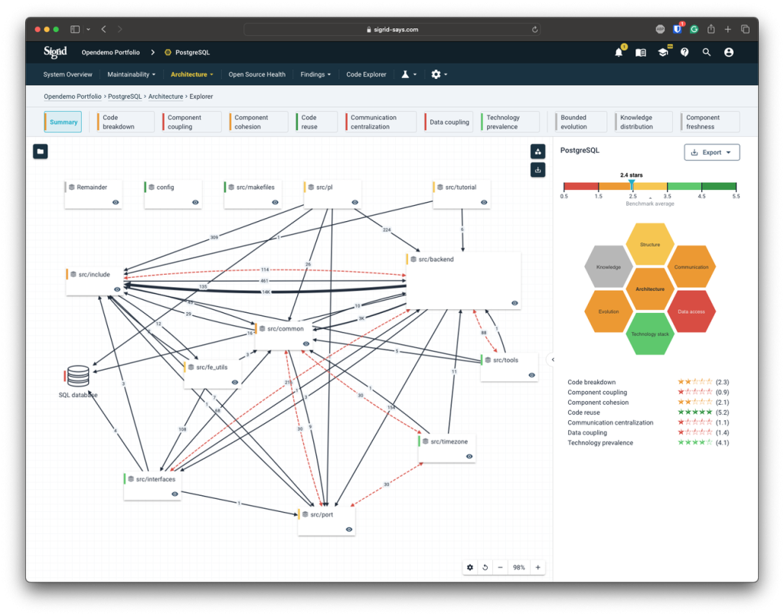Click the Component freshness tab button
The image size is (784, 616).
(x=710, y=122)
